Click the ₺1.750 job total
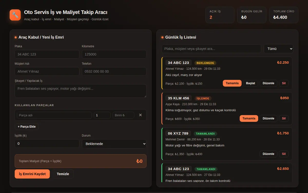The height and width of the screenshot is (193, 308). 283,133
